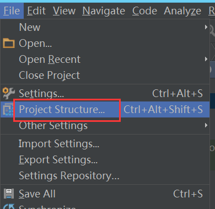Screen dimensions: 215x209
Task: Open the View menu
Action: [x=64, y=11]
